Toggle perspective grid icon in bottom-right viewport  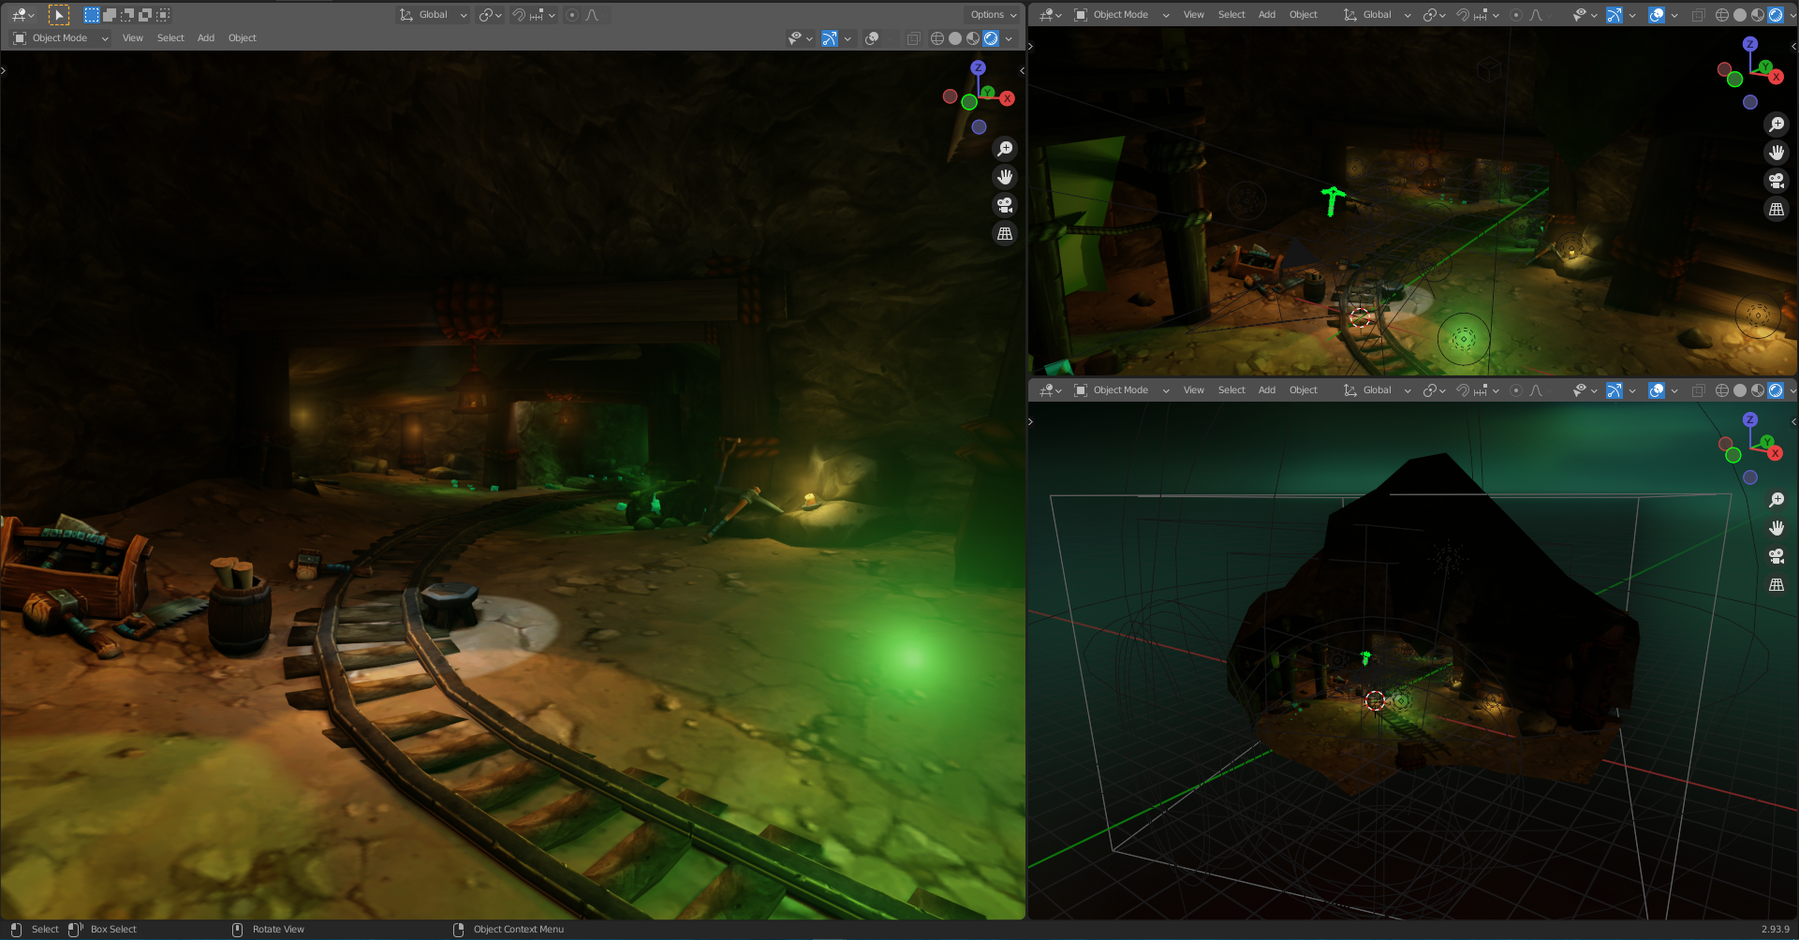[x=1777, y=584]
